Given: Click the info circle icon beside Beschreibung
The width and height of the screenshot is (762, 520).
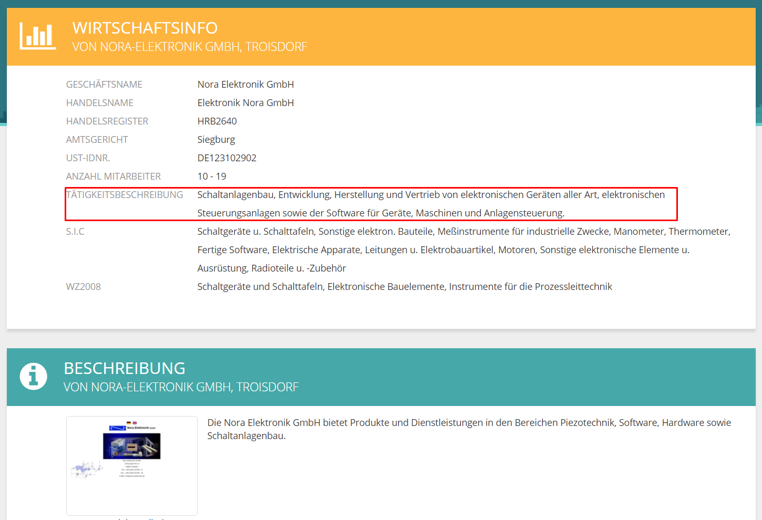Looking at the screenshot, I should click(x=34, y=377).
